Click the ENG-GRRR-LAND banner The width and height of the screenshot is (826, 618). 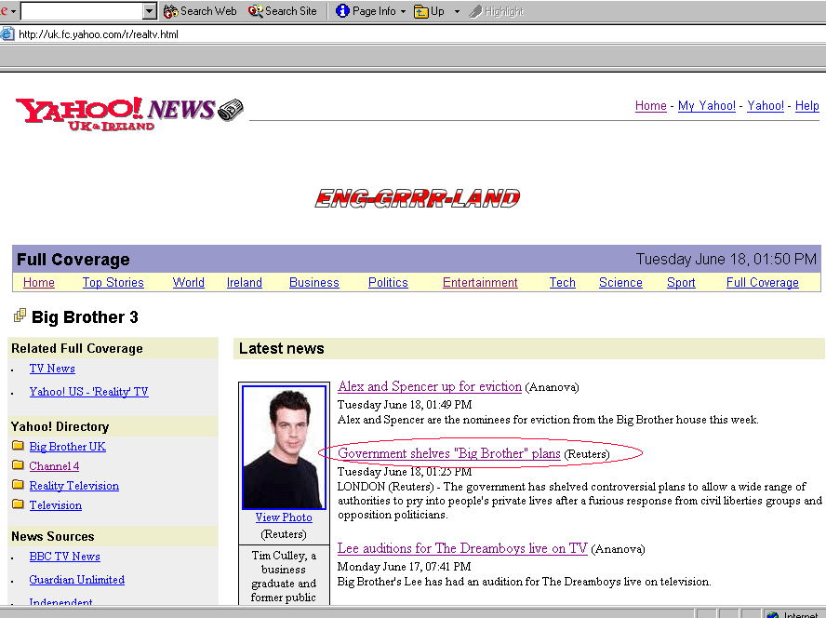point(418,198)
